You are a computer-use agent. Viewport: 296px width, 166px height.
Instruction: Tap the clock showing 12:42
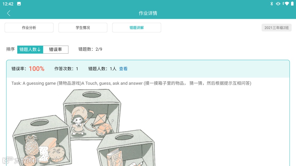[8, 4]
